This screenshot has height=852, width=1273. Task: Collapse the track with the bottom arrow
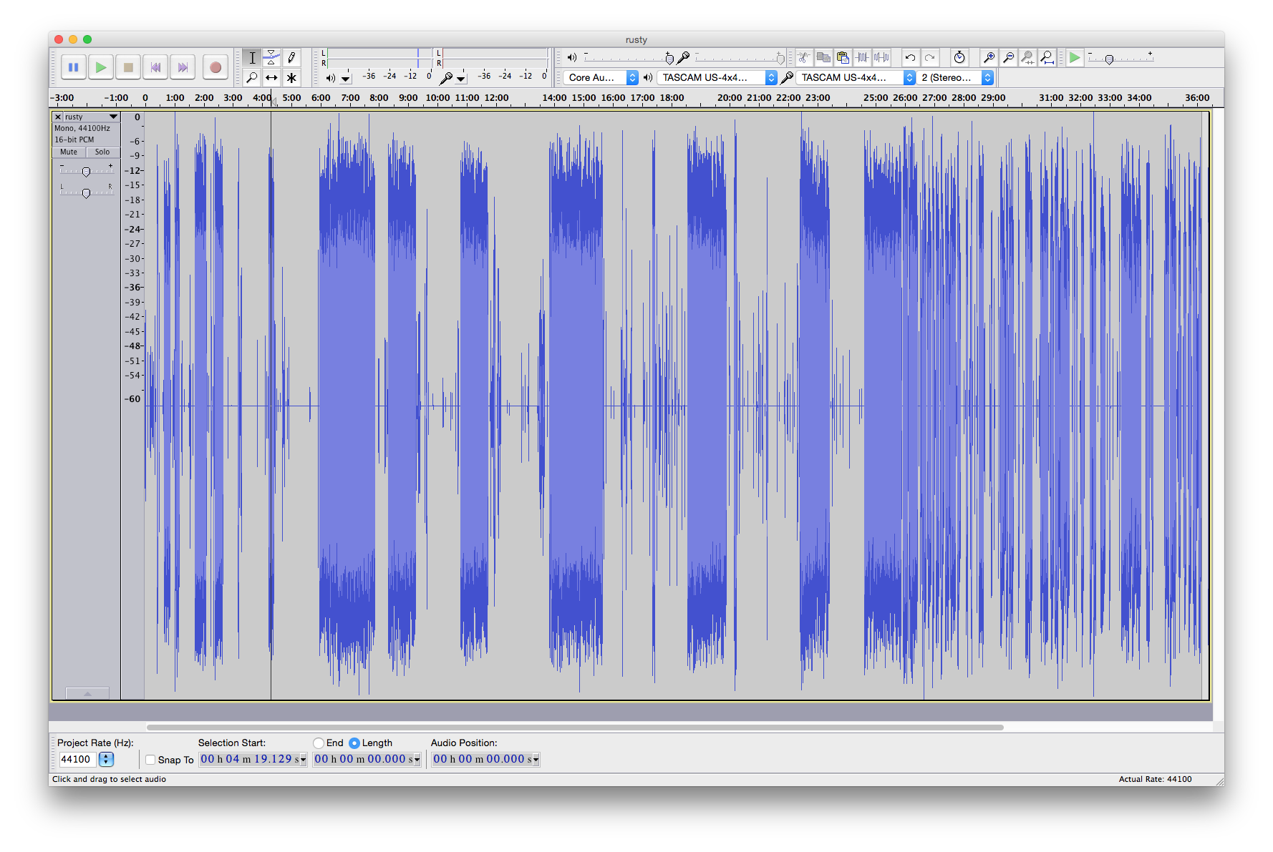pos(87,693)
